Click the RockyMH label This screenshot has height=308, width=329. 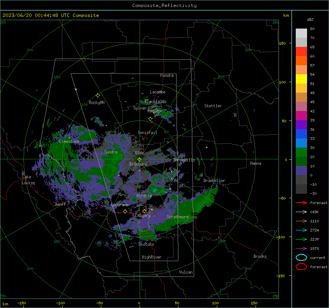point(97,103)
